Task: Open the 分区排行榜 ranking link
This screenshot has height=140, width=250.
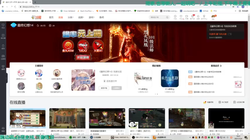Action: tap(239, 102)
